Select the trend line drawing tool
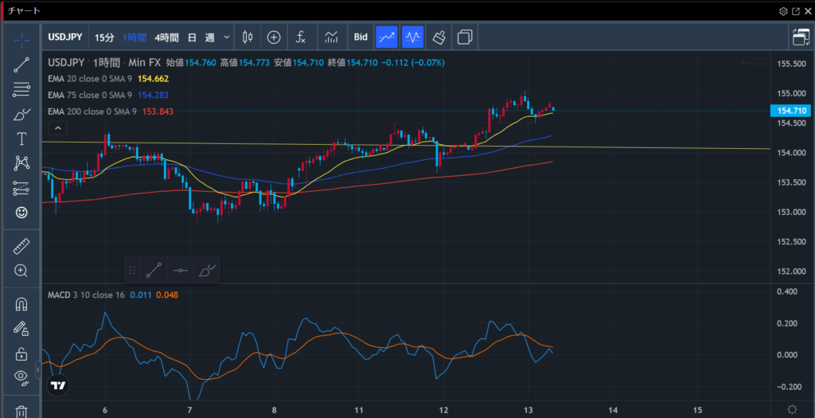This screenshot has height=418, width=815. click(x=21, y=65)
